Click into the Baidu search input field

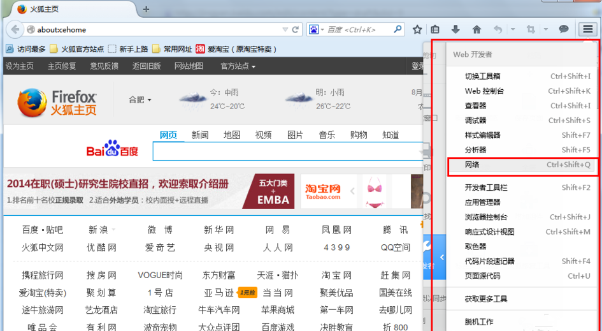point(288,151)
